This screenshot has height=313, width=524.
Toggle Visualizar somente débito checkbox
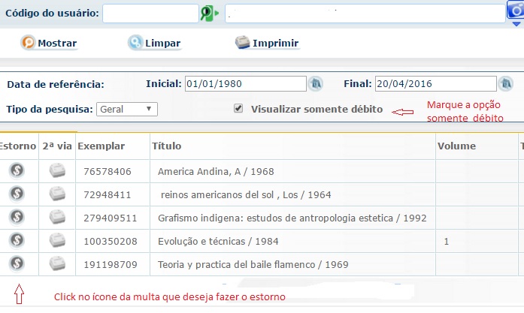238,109
